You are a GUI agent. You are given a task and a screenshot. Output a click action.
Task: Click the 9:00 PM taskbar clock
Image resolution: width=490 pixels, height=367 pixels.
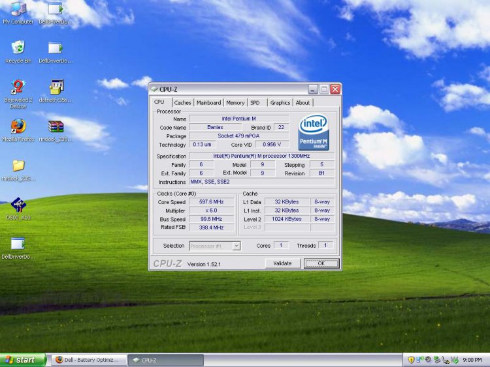[x=472, y=360]
